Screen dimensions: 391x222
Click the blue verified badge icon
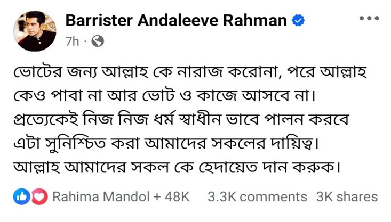(x=298, y=21)
